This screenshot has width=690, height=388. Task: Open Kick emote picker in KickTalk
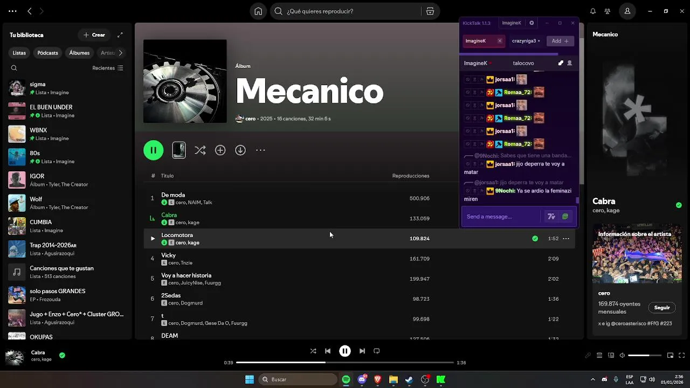[x=565, y=217]
